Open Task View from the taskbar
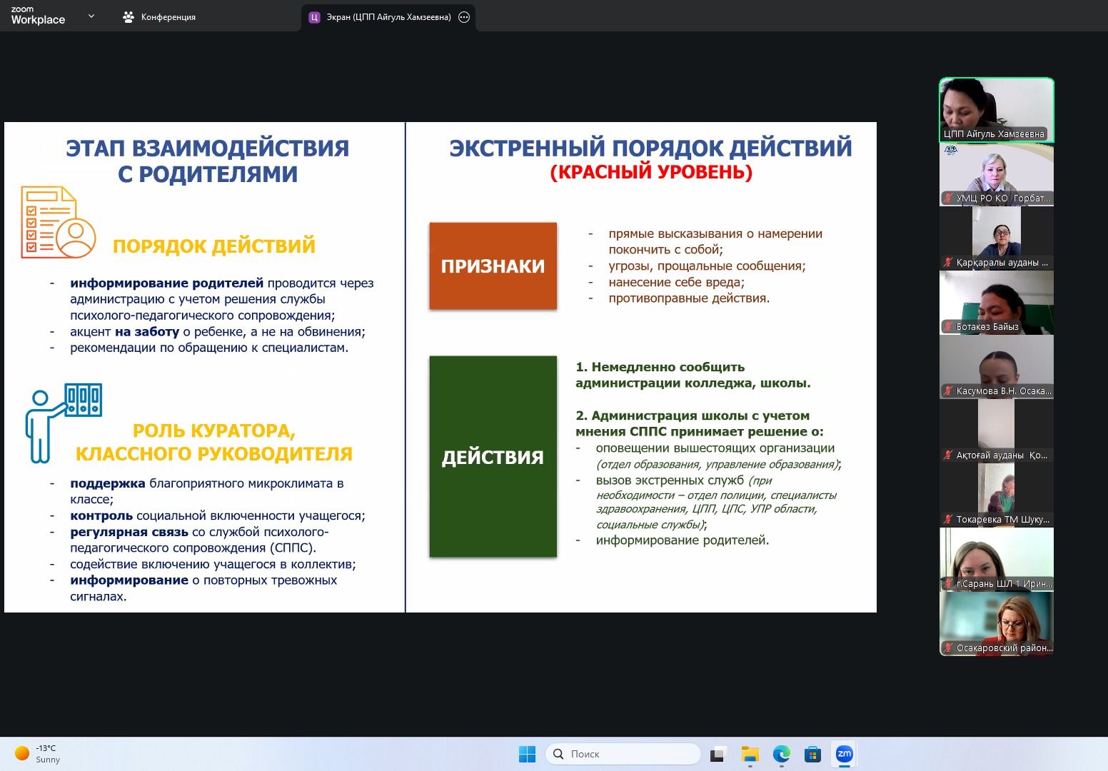This screenshot has width=1108, height=771. pos(717,754)
